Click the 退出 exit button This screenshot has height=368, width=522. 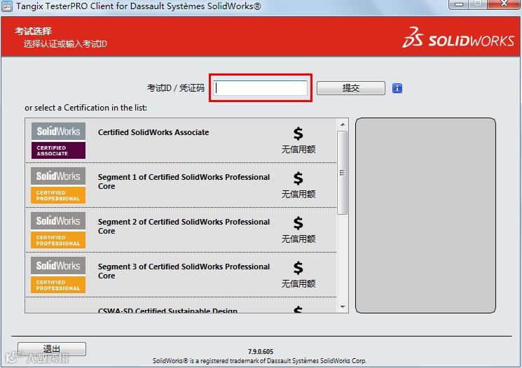pos(52,349)
